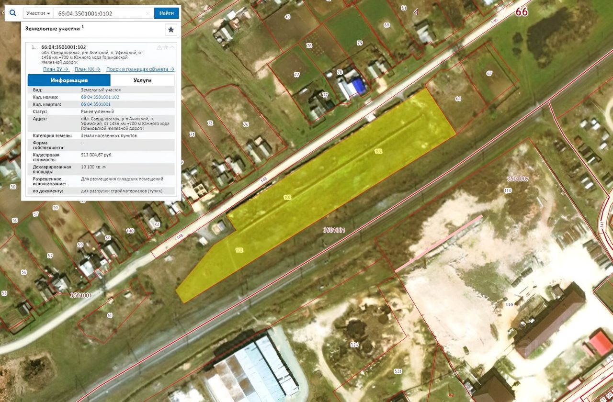Click Поиск в границах объекта link
The width and height of the screenshot is (613, 402).
(140, 69)
